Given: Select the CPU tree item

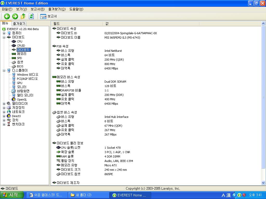Looking at the screenshot, I should pyautogui.click(x=19, y=41).
